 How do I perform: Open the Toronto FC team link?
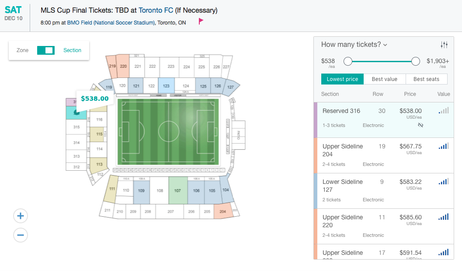[x=156, y=10]
